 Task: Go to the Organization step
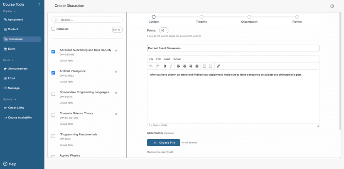[x=249, y=17]
